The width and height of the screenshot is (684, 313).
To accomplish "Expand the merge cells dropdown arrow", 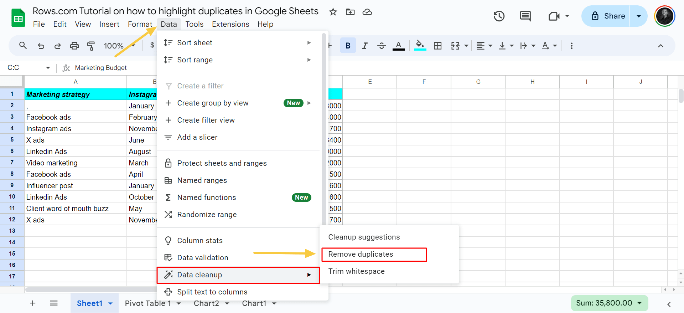I will (466, 46).
